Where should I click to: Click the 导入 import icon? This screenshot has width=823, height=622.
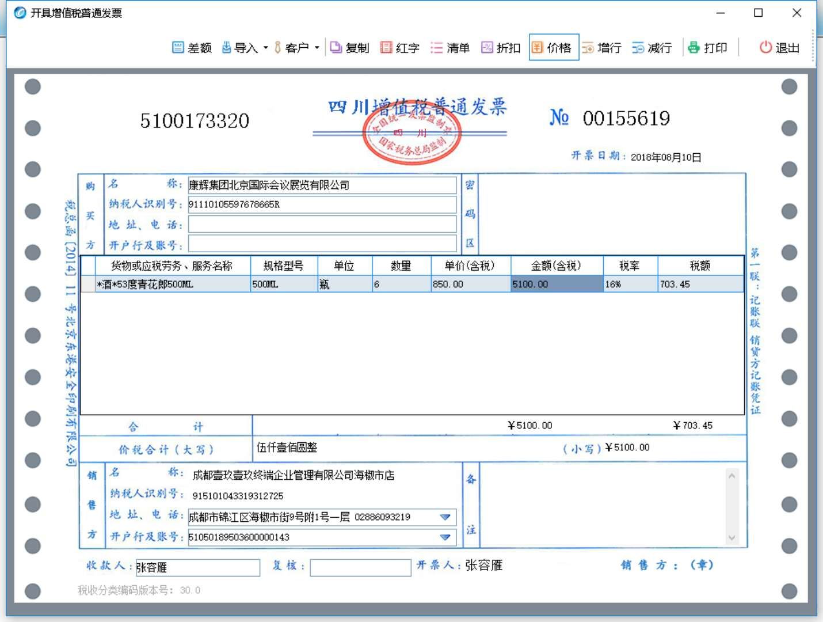tap(227, 48)
